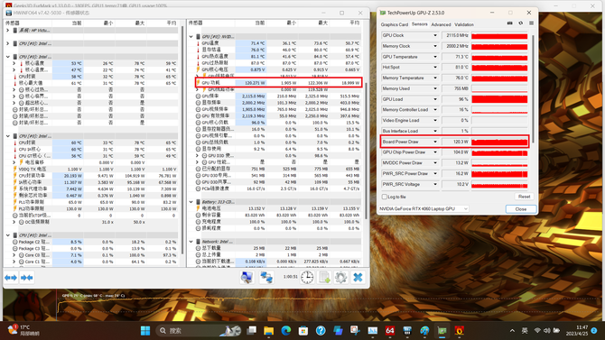605x340 pixels.
Task: Switch to FurMark taskbar icon
Action: (x=459, y=331)
